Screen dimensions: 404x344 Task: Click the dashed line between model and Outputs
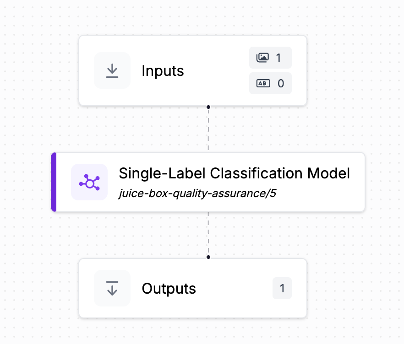[x=208, y=234]
